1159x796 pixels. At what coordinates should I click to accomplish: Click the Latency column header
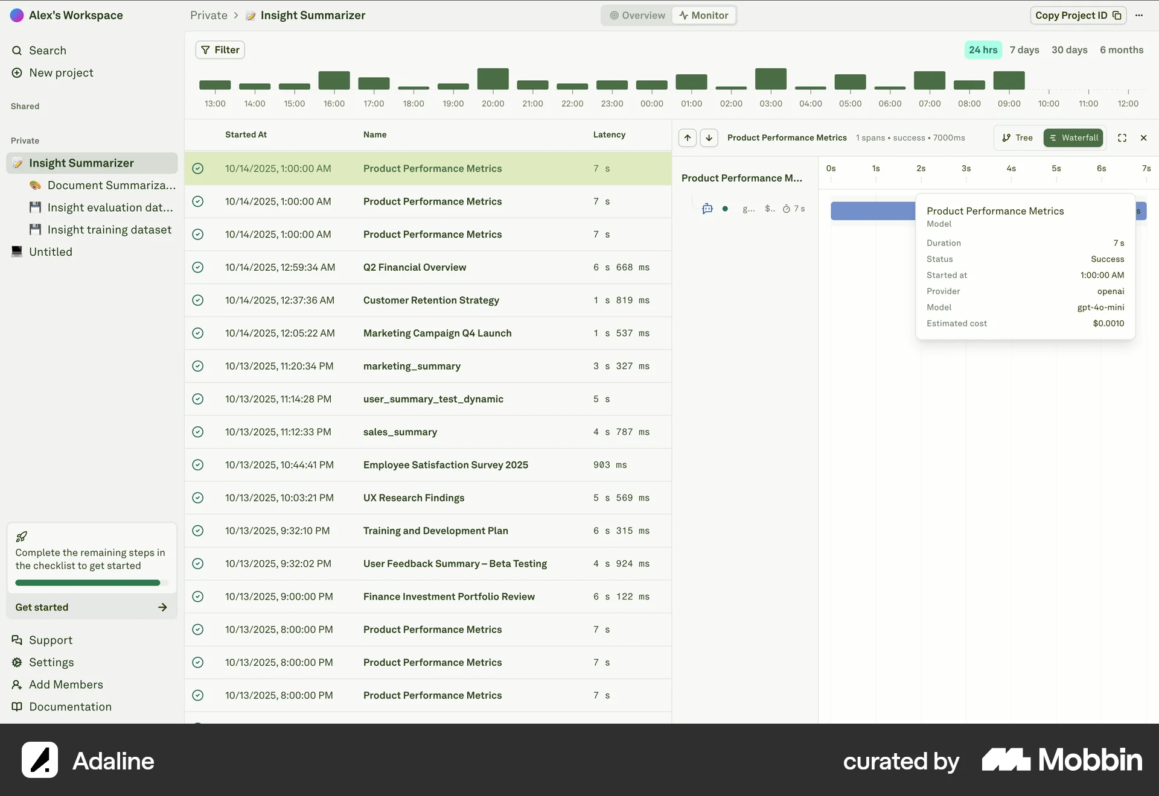[609, 134]
